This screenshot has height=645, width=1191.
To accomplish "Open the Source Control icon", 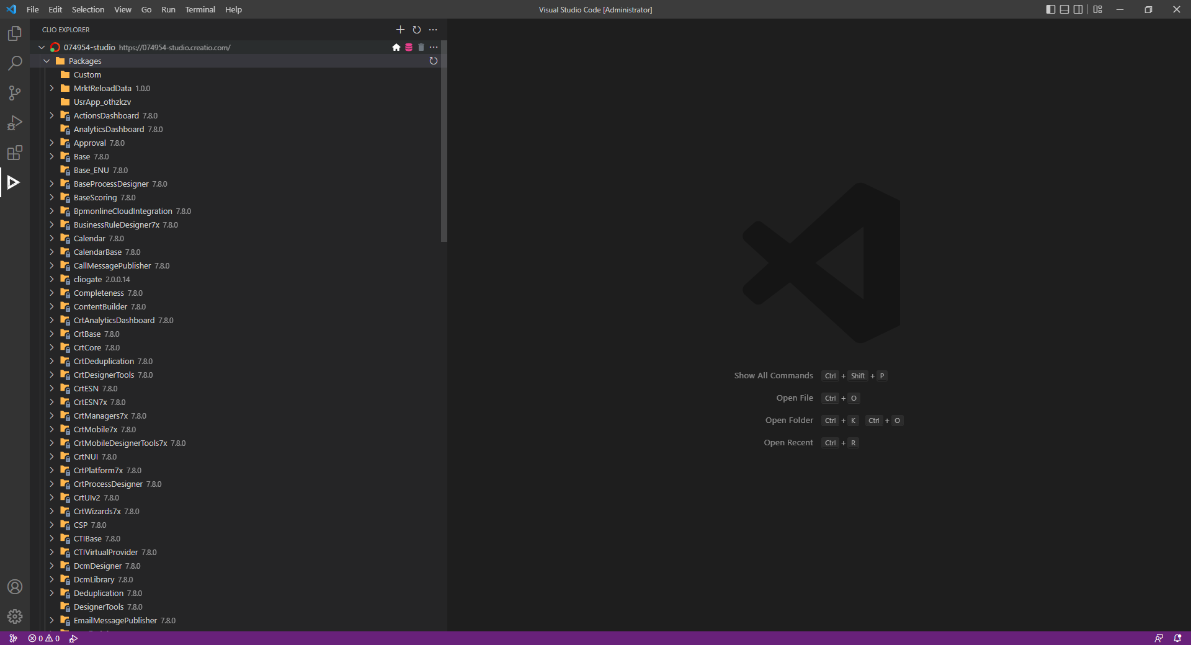I will pos(14,92).
